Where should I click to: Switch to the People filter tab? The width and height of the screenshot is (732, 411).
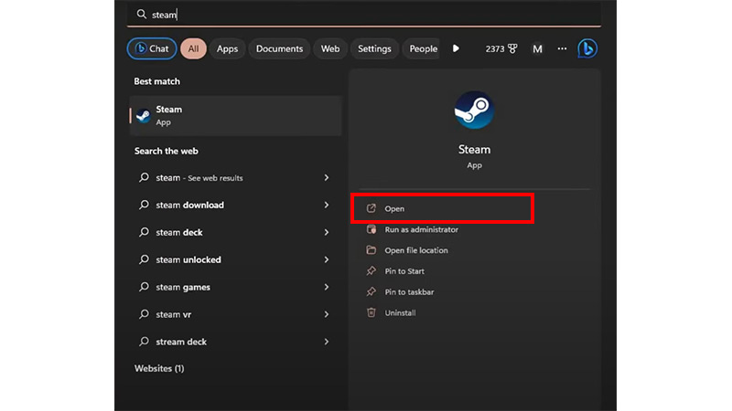coord(422,48)
